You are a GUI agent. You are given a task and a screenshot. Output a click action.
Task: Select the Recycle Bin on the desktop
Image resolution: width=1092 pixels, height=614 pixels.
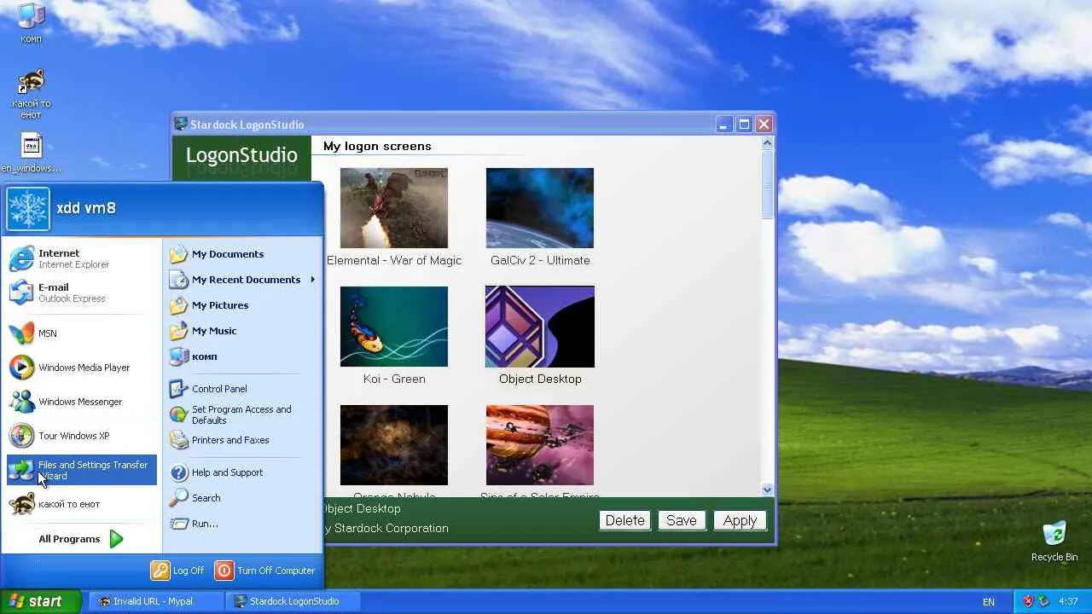tap(1054, 541)
